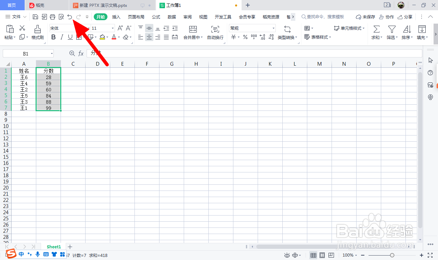Toggle wrap text (自动换行)

point(215,29)
